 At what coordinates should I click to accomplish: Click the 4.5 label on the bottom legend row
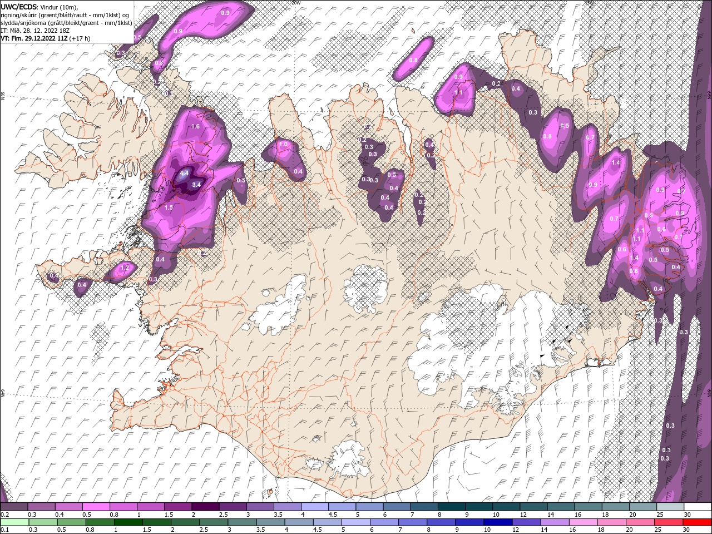pyautogui.click(x=318, y=530)
